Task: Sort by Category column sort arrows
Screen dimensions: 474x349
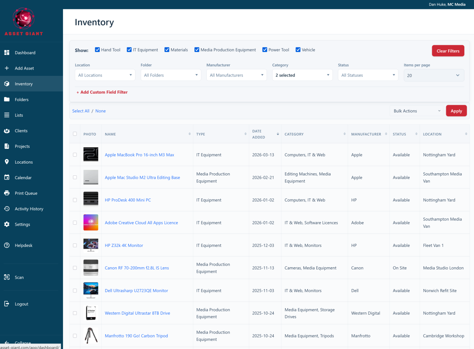Action: tap(345, 134)
